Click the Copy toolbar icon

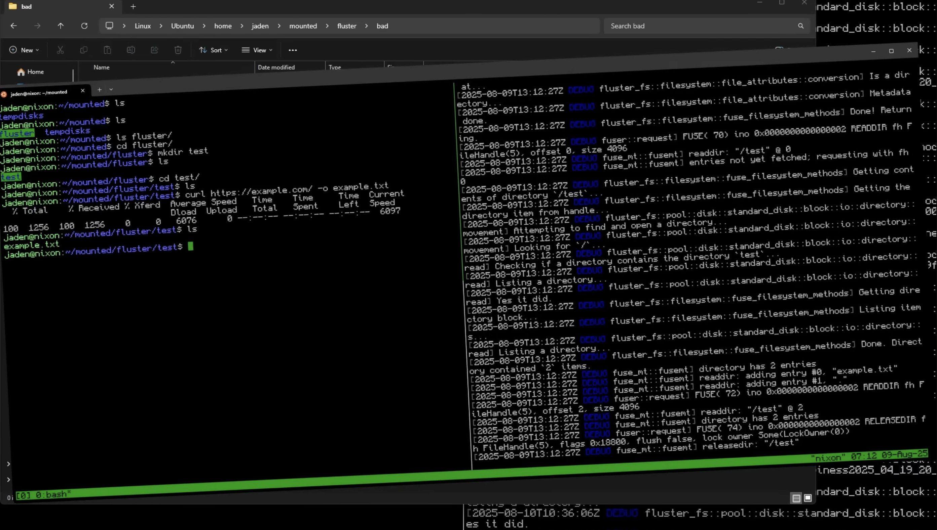pyautogui.click(x=83, y=50)
